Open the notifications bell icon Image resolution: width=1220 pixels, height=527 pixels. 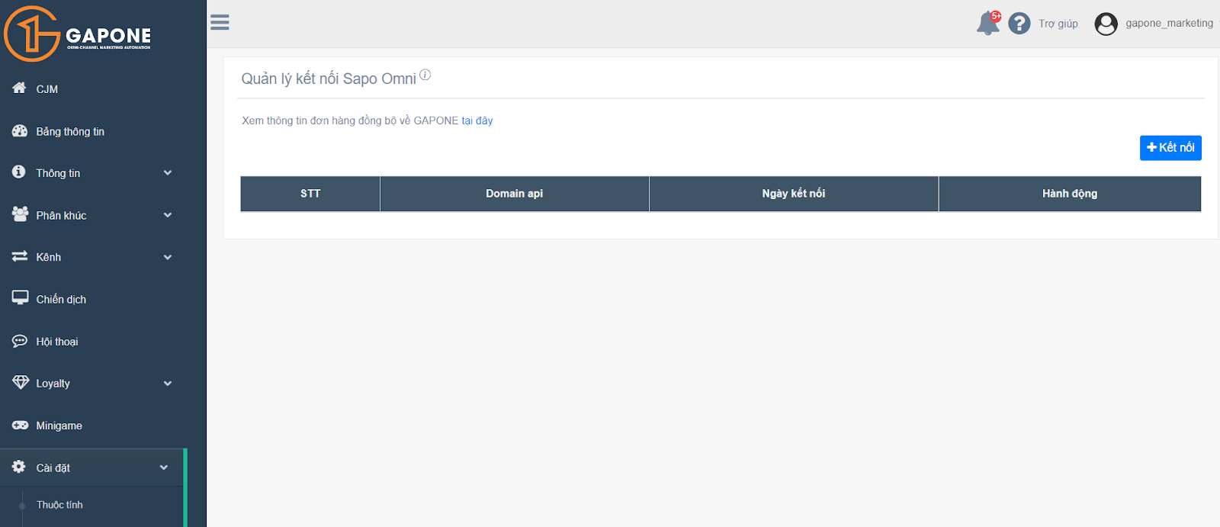988,23
